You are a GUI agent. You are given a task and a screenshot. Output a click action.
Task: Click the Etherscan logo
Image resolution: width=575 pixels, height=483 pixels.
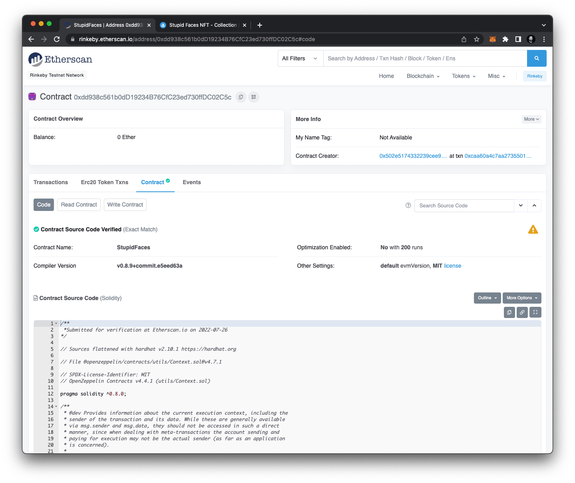tap(60, 59)
